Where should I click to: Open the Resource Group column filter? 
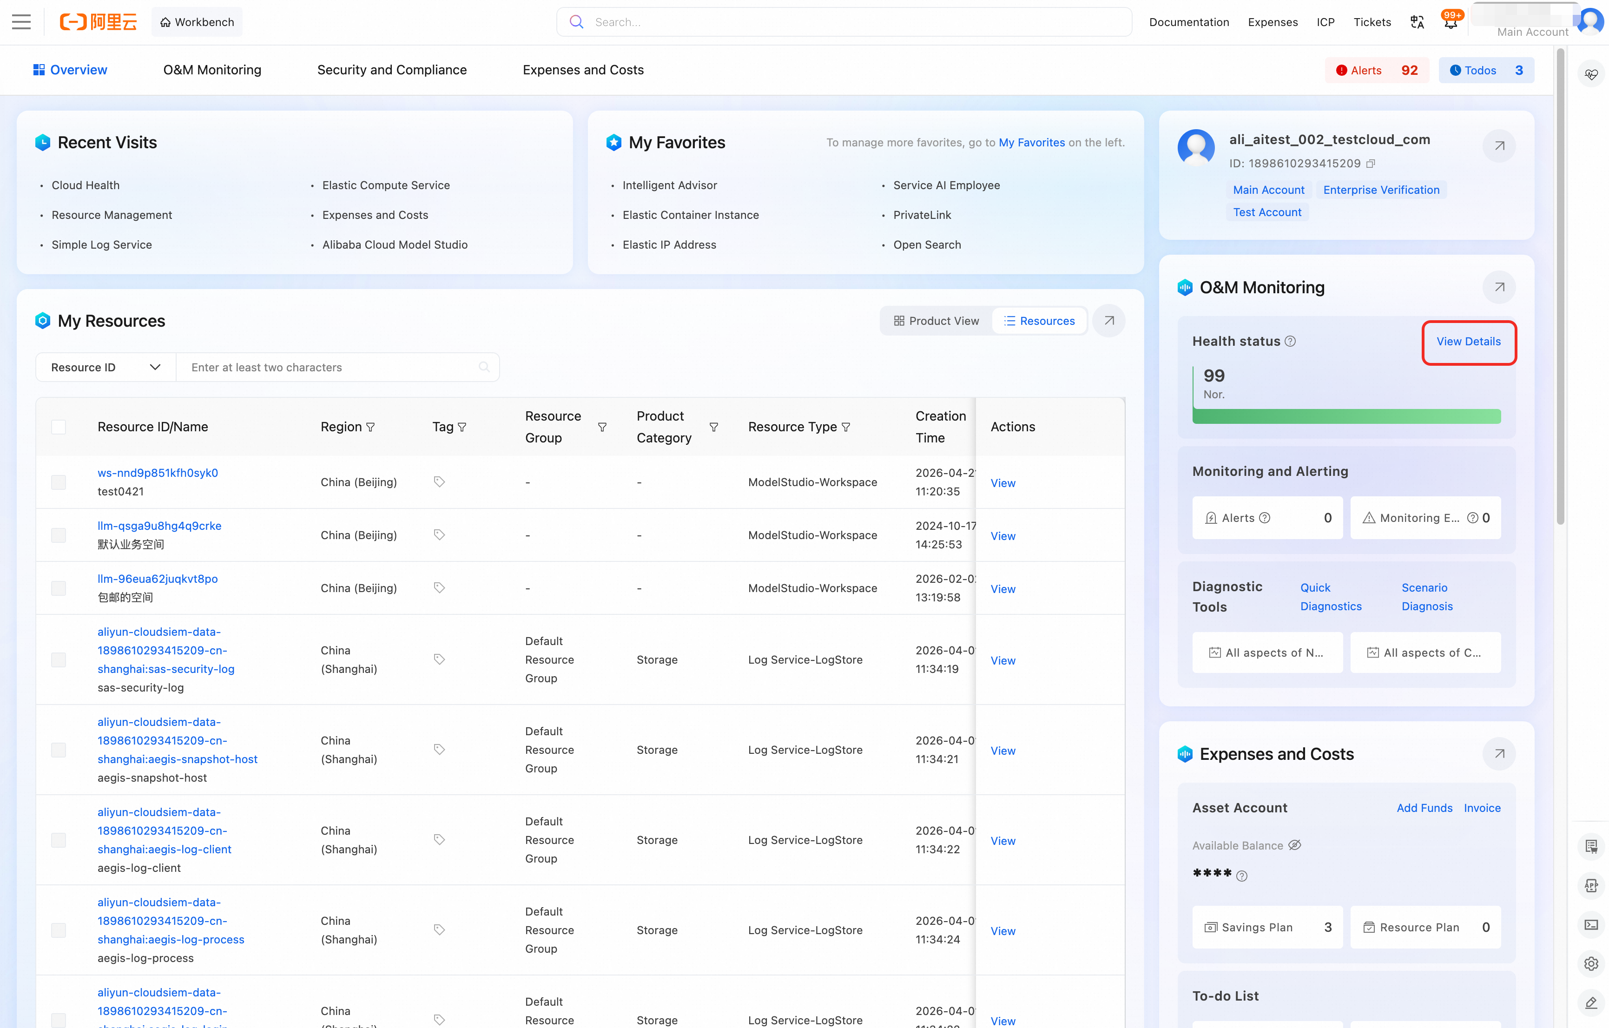click(602, 427)
